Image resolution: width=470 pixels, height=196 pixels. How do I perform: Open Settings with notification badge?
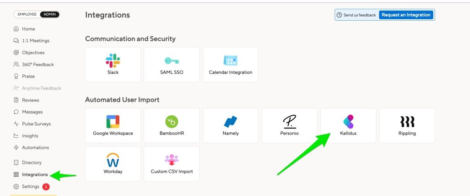pyautogui.click(x=30, y=186)
